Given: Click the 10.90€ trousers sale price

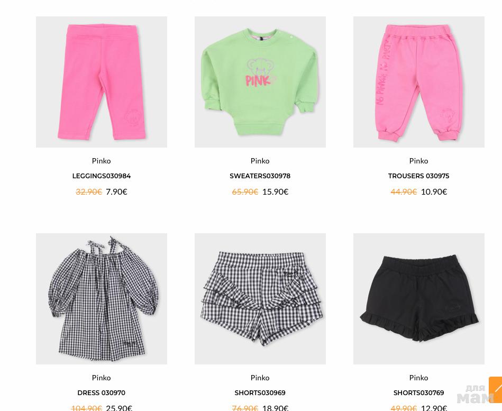Looking at the screenshot, I should tap(434, 191).
